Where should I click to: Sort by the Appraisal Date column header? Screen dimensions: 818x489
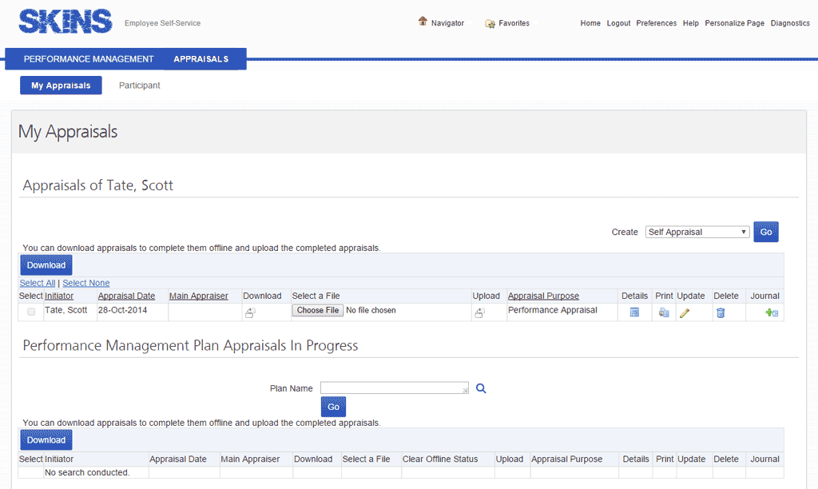point(126,296)
